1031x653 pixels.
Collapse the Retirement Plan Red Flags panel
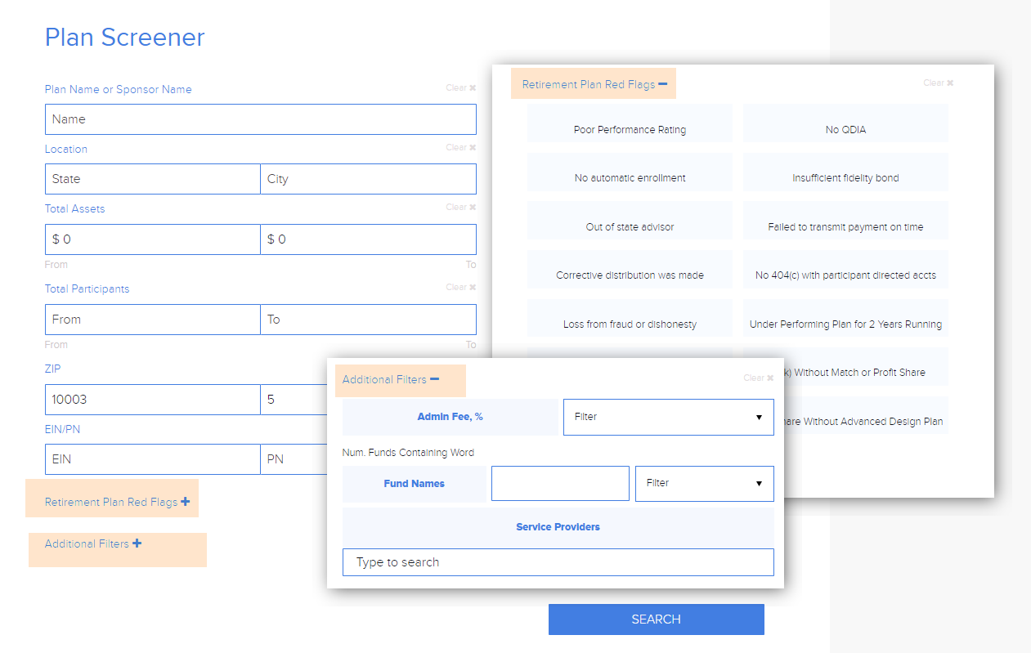click(662, 84)
